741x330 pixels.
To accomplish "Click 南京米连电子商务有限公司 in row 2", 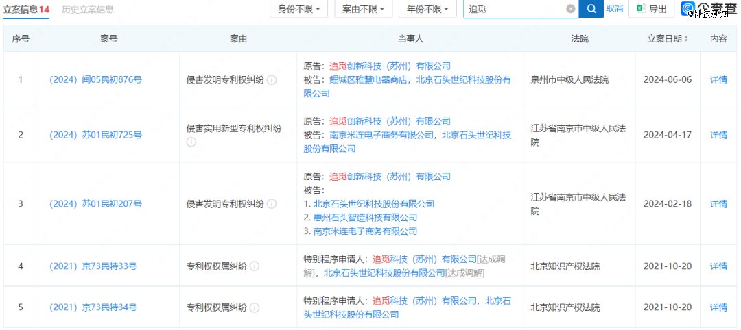I will click(x=381, y=136).
